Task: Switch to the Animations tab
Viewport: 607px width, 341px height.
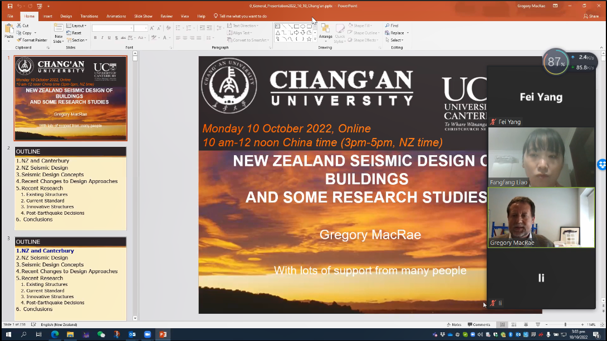Action: pos(116,16)
